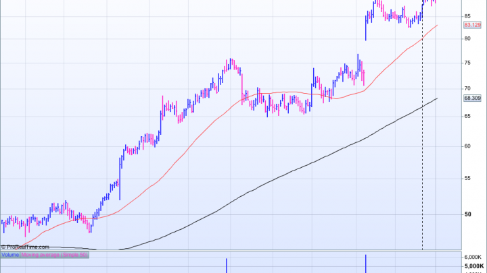Click the 50 price axis label
The height and width of the screenshot is (273, 487).
click(468, 214)
